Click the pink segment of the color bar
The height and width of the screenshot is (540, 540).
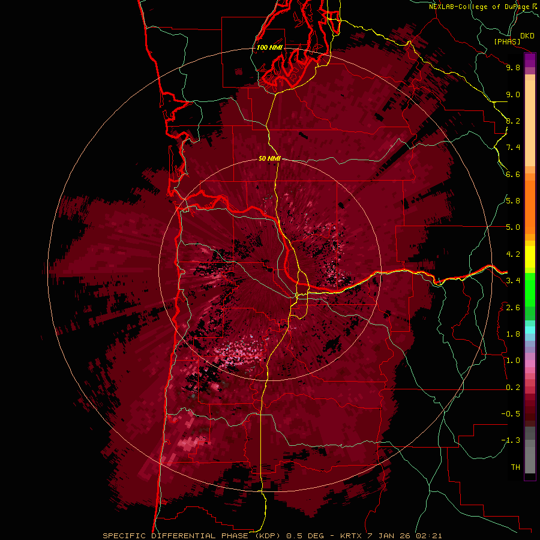point(530,364)
